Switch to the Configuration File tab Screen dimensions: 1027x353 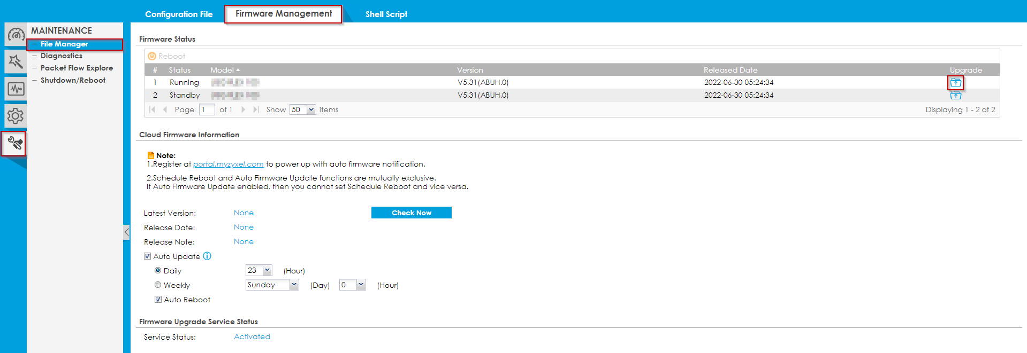179,14
